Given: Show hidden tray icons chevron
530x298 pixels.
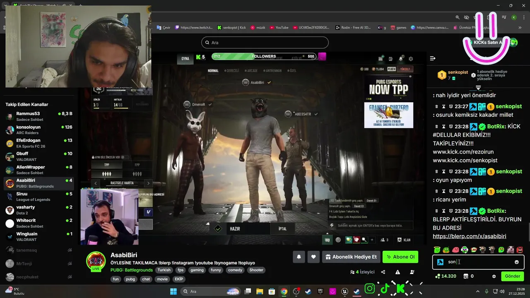Looking at the screenshot, I should coord(477,291).
